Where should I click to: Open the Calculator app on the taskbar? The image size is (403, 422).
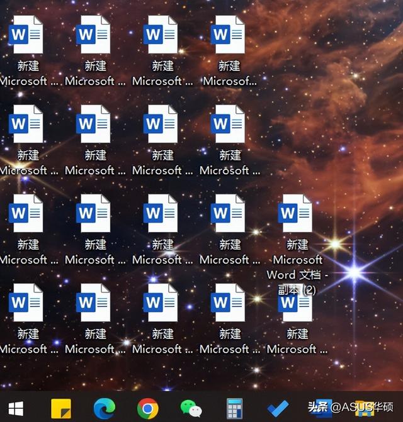pyautogui.click(x=234, y=409)
